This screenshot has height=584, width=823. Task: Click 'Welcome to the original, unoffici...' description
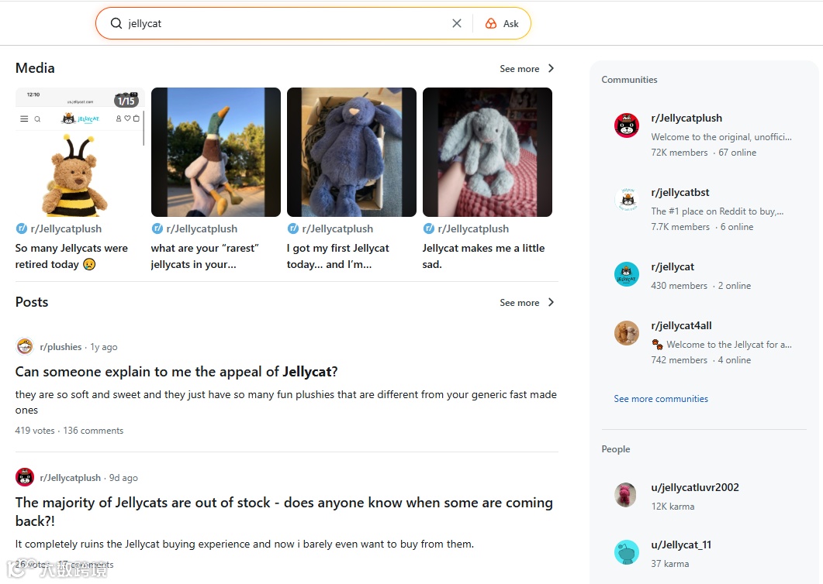[721, 137]
